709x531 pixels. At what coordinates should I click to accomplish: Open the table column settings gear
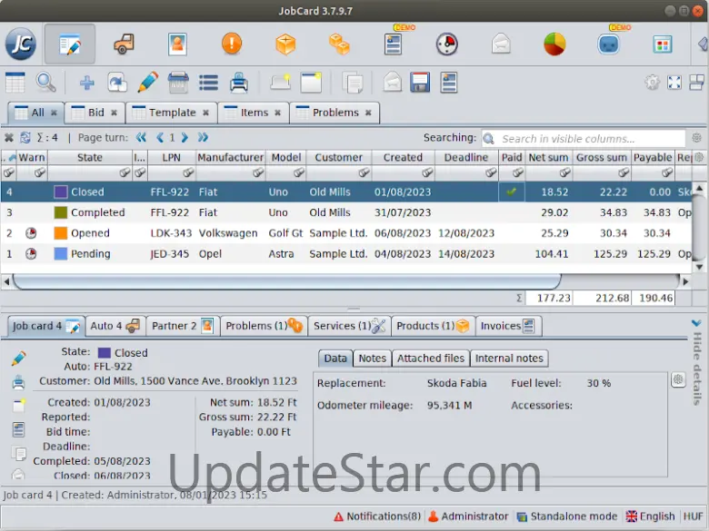[699, 157]
